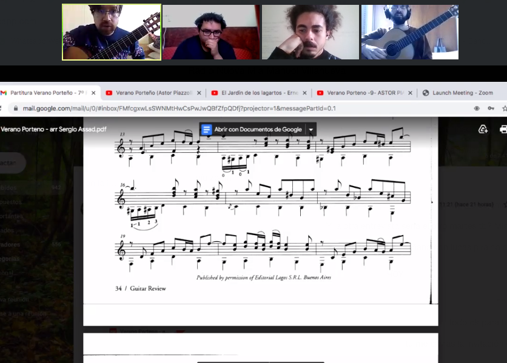Viewport: 507px width, 363px height.
Task: Select the video tile of guitarist wearing headphones
Action: tap(410, 32)
